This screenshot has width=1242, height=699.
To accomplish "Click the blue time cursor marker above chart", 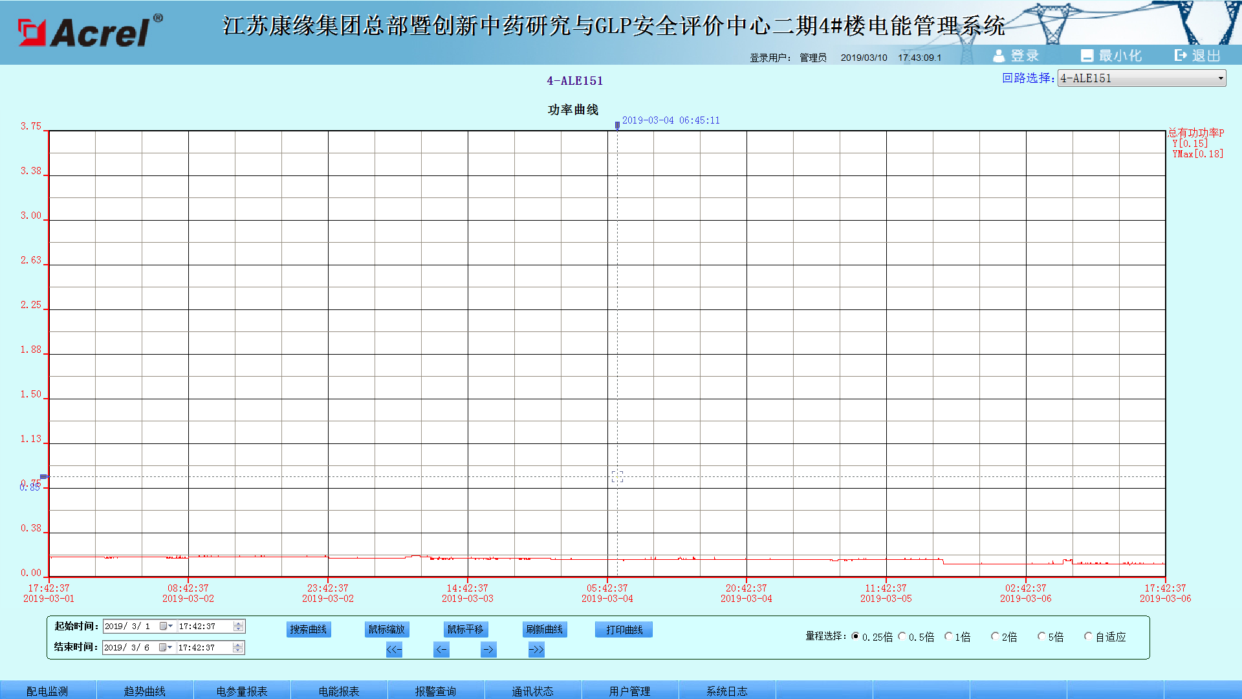I will (x=617, y=125).
